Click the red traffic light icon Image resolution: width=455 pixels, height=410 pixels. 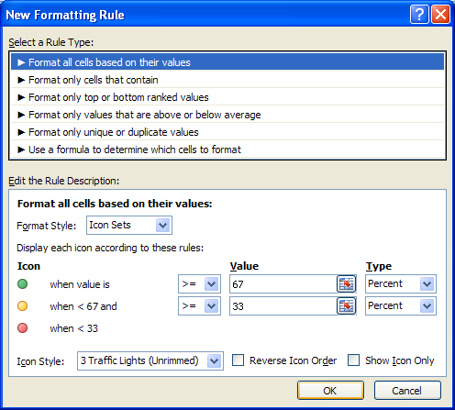(x=23, y=328)
